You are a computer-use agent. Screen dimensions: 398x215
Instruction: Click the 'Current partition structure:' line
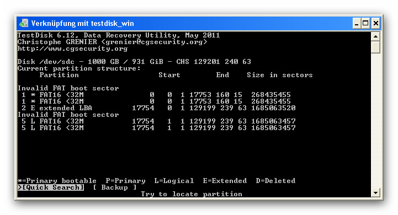pos(79,68)
